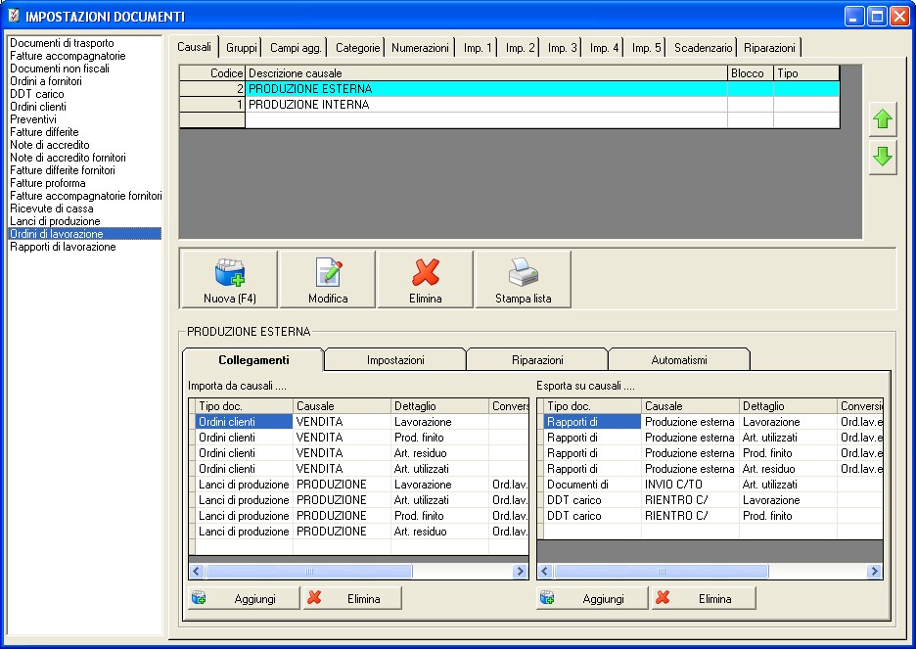Move the causale up with green arrow
916x649 pixels.
click(x=883, y=119)
